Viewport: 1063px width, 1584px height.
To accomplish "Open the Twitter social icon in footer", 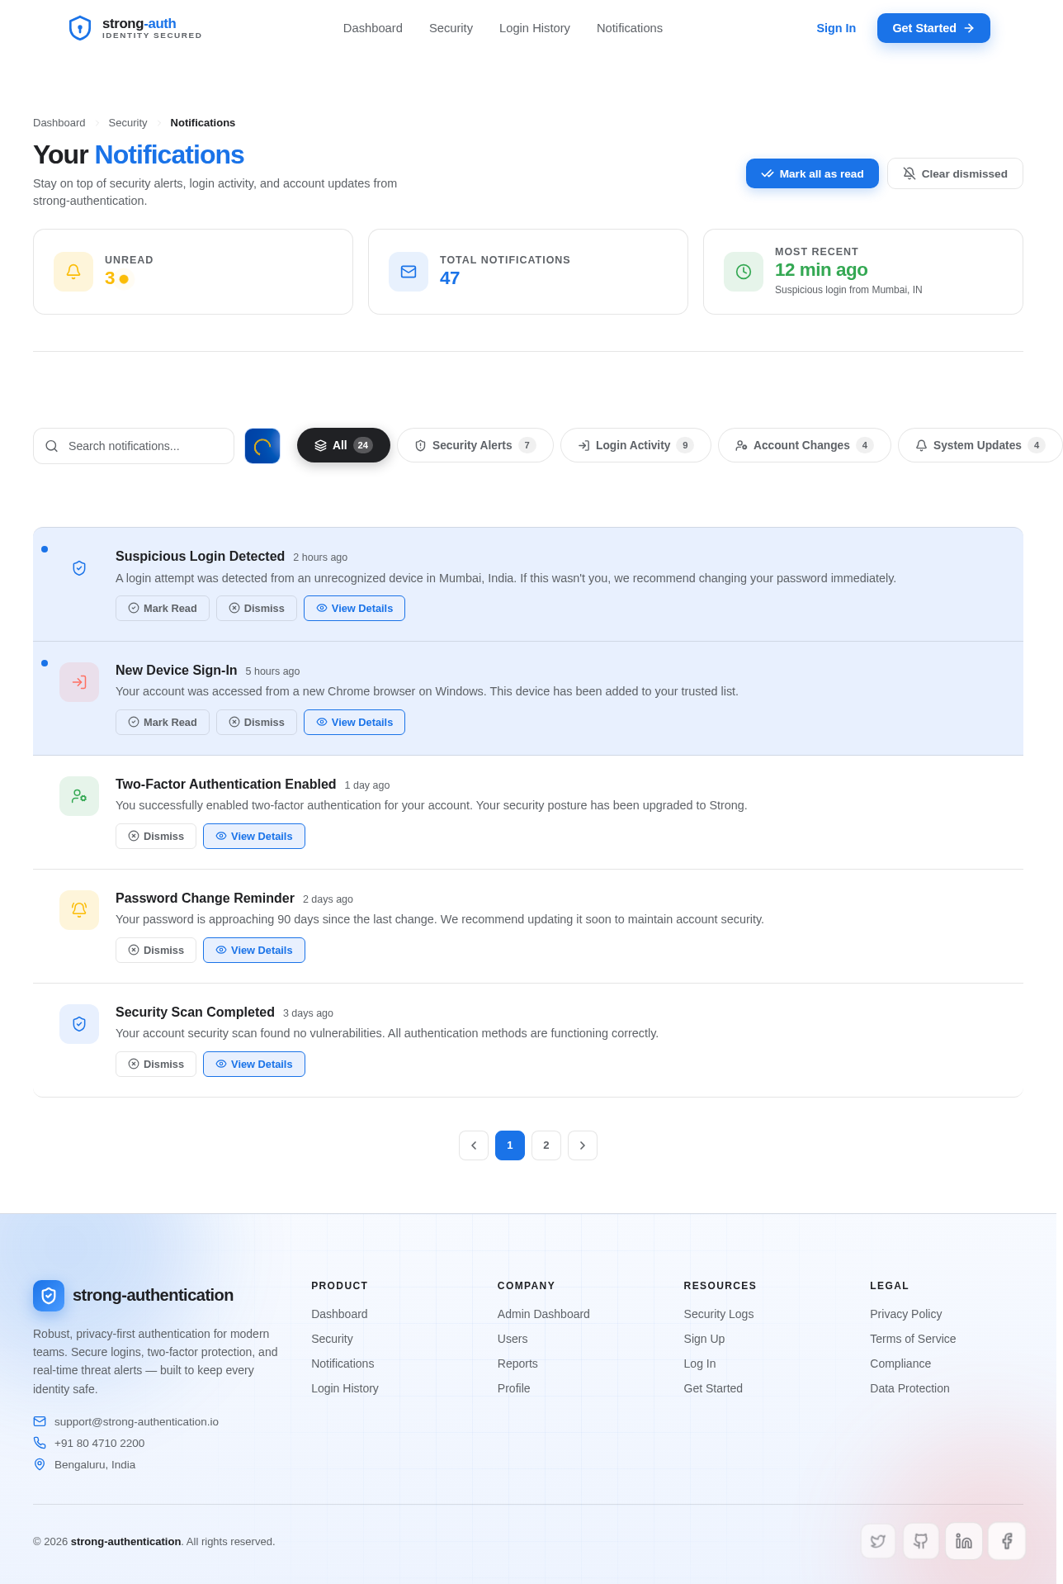I will point(878,1541).
